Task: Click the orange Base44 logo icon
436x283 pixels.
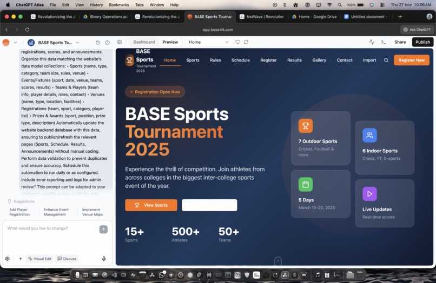Action: tap(6, 43)
